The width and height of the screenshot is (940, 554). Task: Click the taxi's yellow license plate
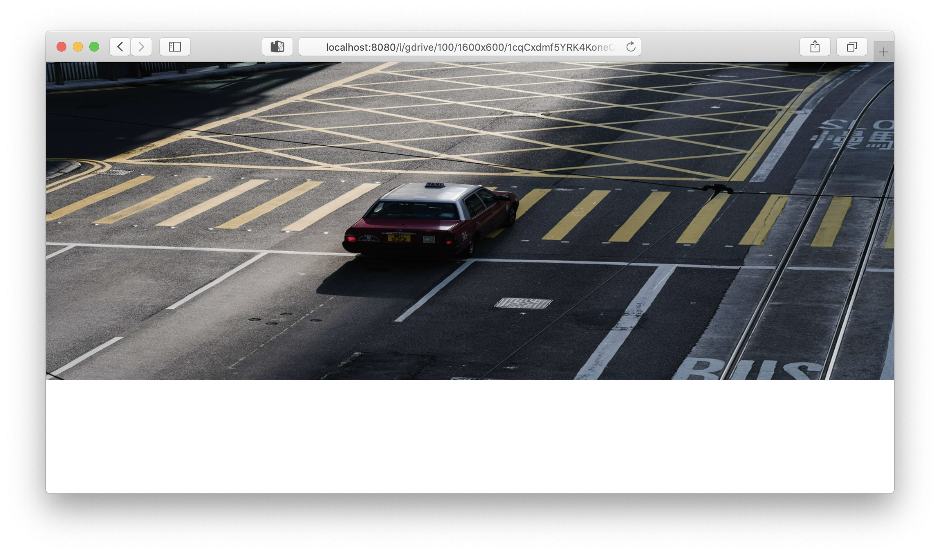pos(399,237)
